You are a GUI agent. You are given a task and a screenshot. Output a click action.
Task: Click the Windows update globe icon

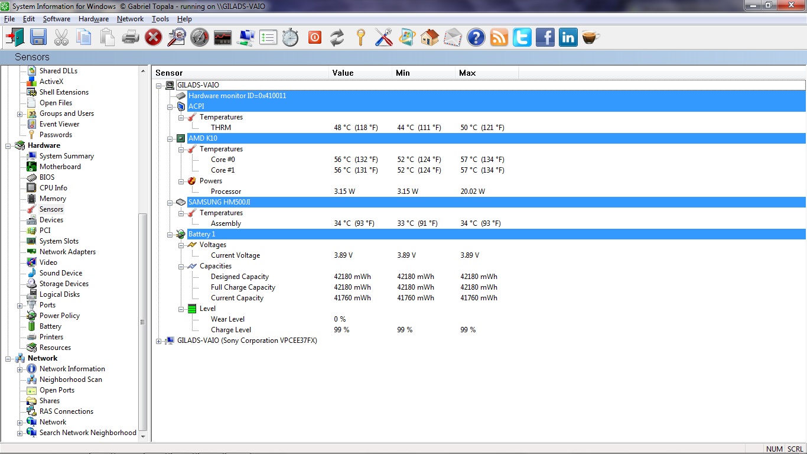click(406, 38)
